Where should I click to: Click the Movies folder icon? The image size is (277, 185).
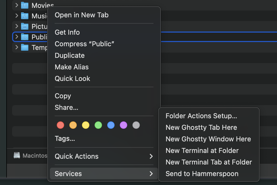[25, 5]
